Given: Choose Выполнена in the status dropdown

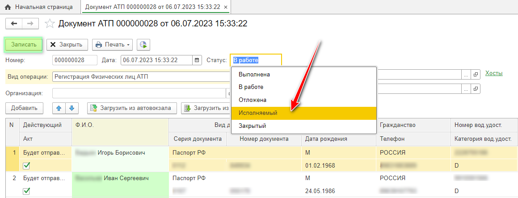Looking at the screenshot, I should [x=254, y=75].
